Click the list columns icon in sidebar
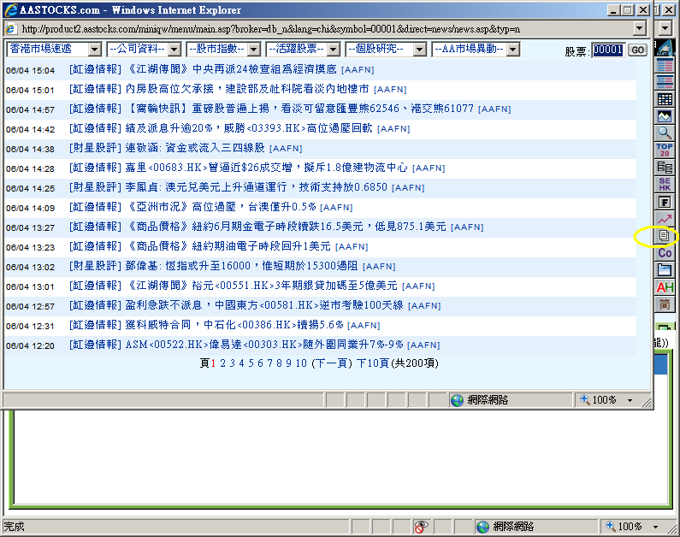The width and height of the screenshot is (680, 537). click(665, 168)
